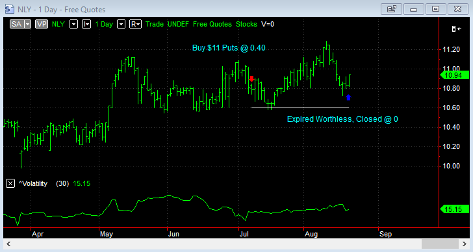This screenshot has height=252, width=473.
Task: Click the 15.15 volatility price tag on the axis
Action: pos(455,209)
